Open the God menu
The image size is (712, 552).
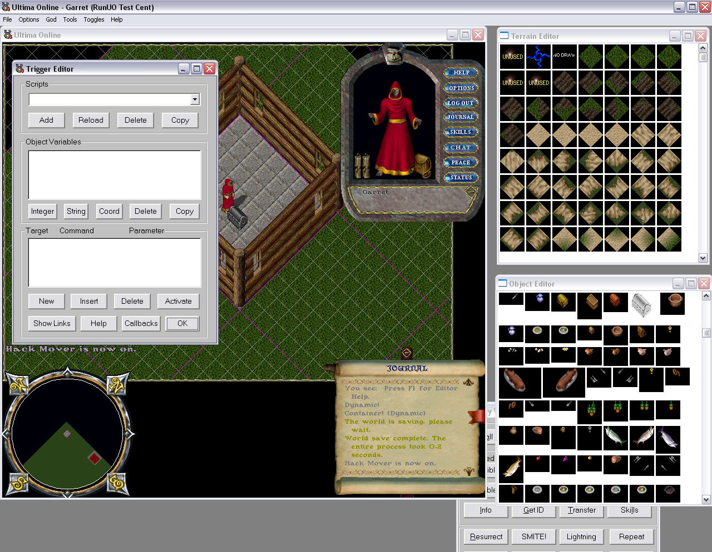point(51,19)
